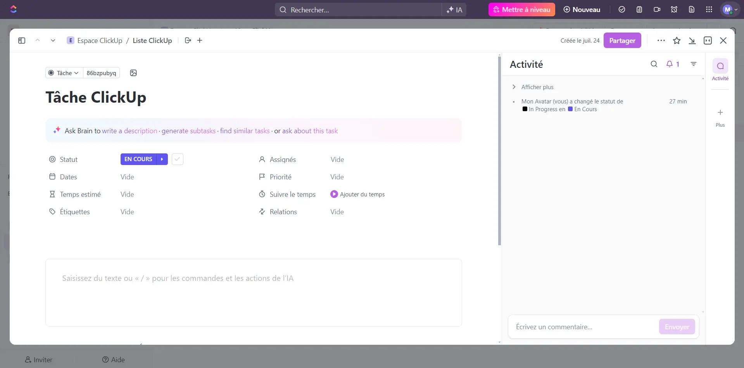Click the Rechercher search bar
The width and height of the screenshot is (744, 368).
pos(358,10)
